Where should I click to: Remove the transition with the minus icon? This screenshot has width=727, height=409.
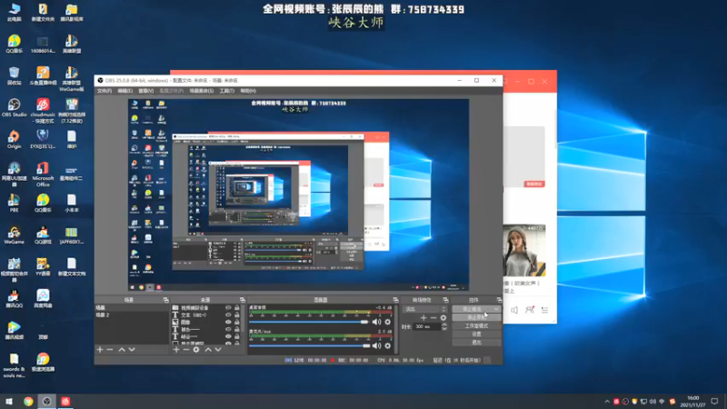(433, 318)
